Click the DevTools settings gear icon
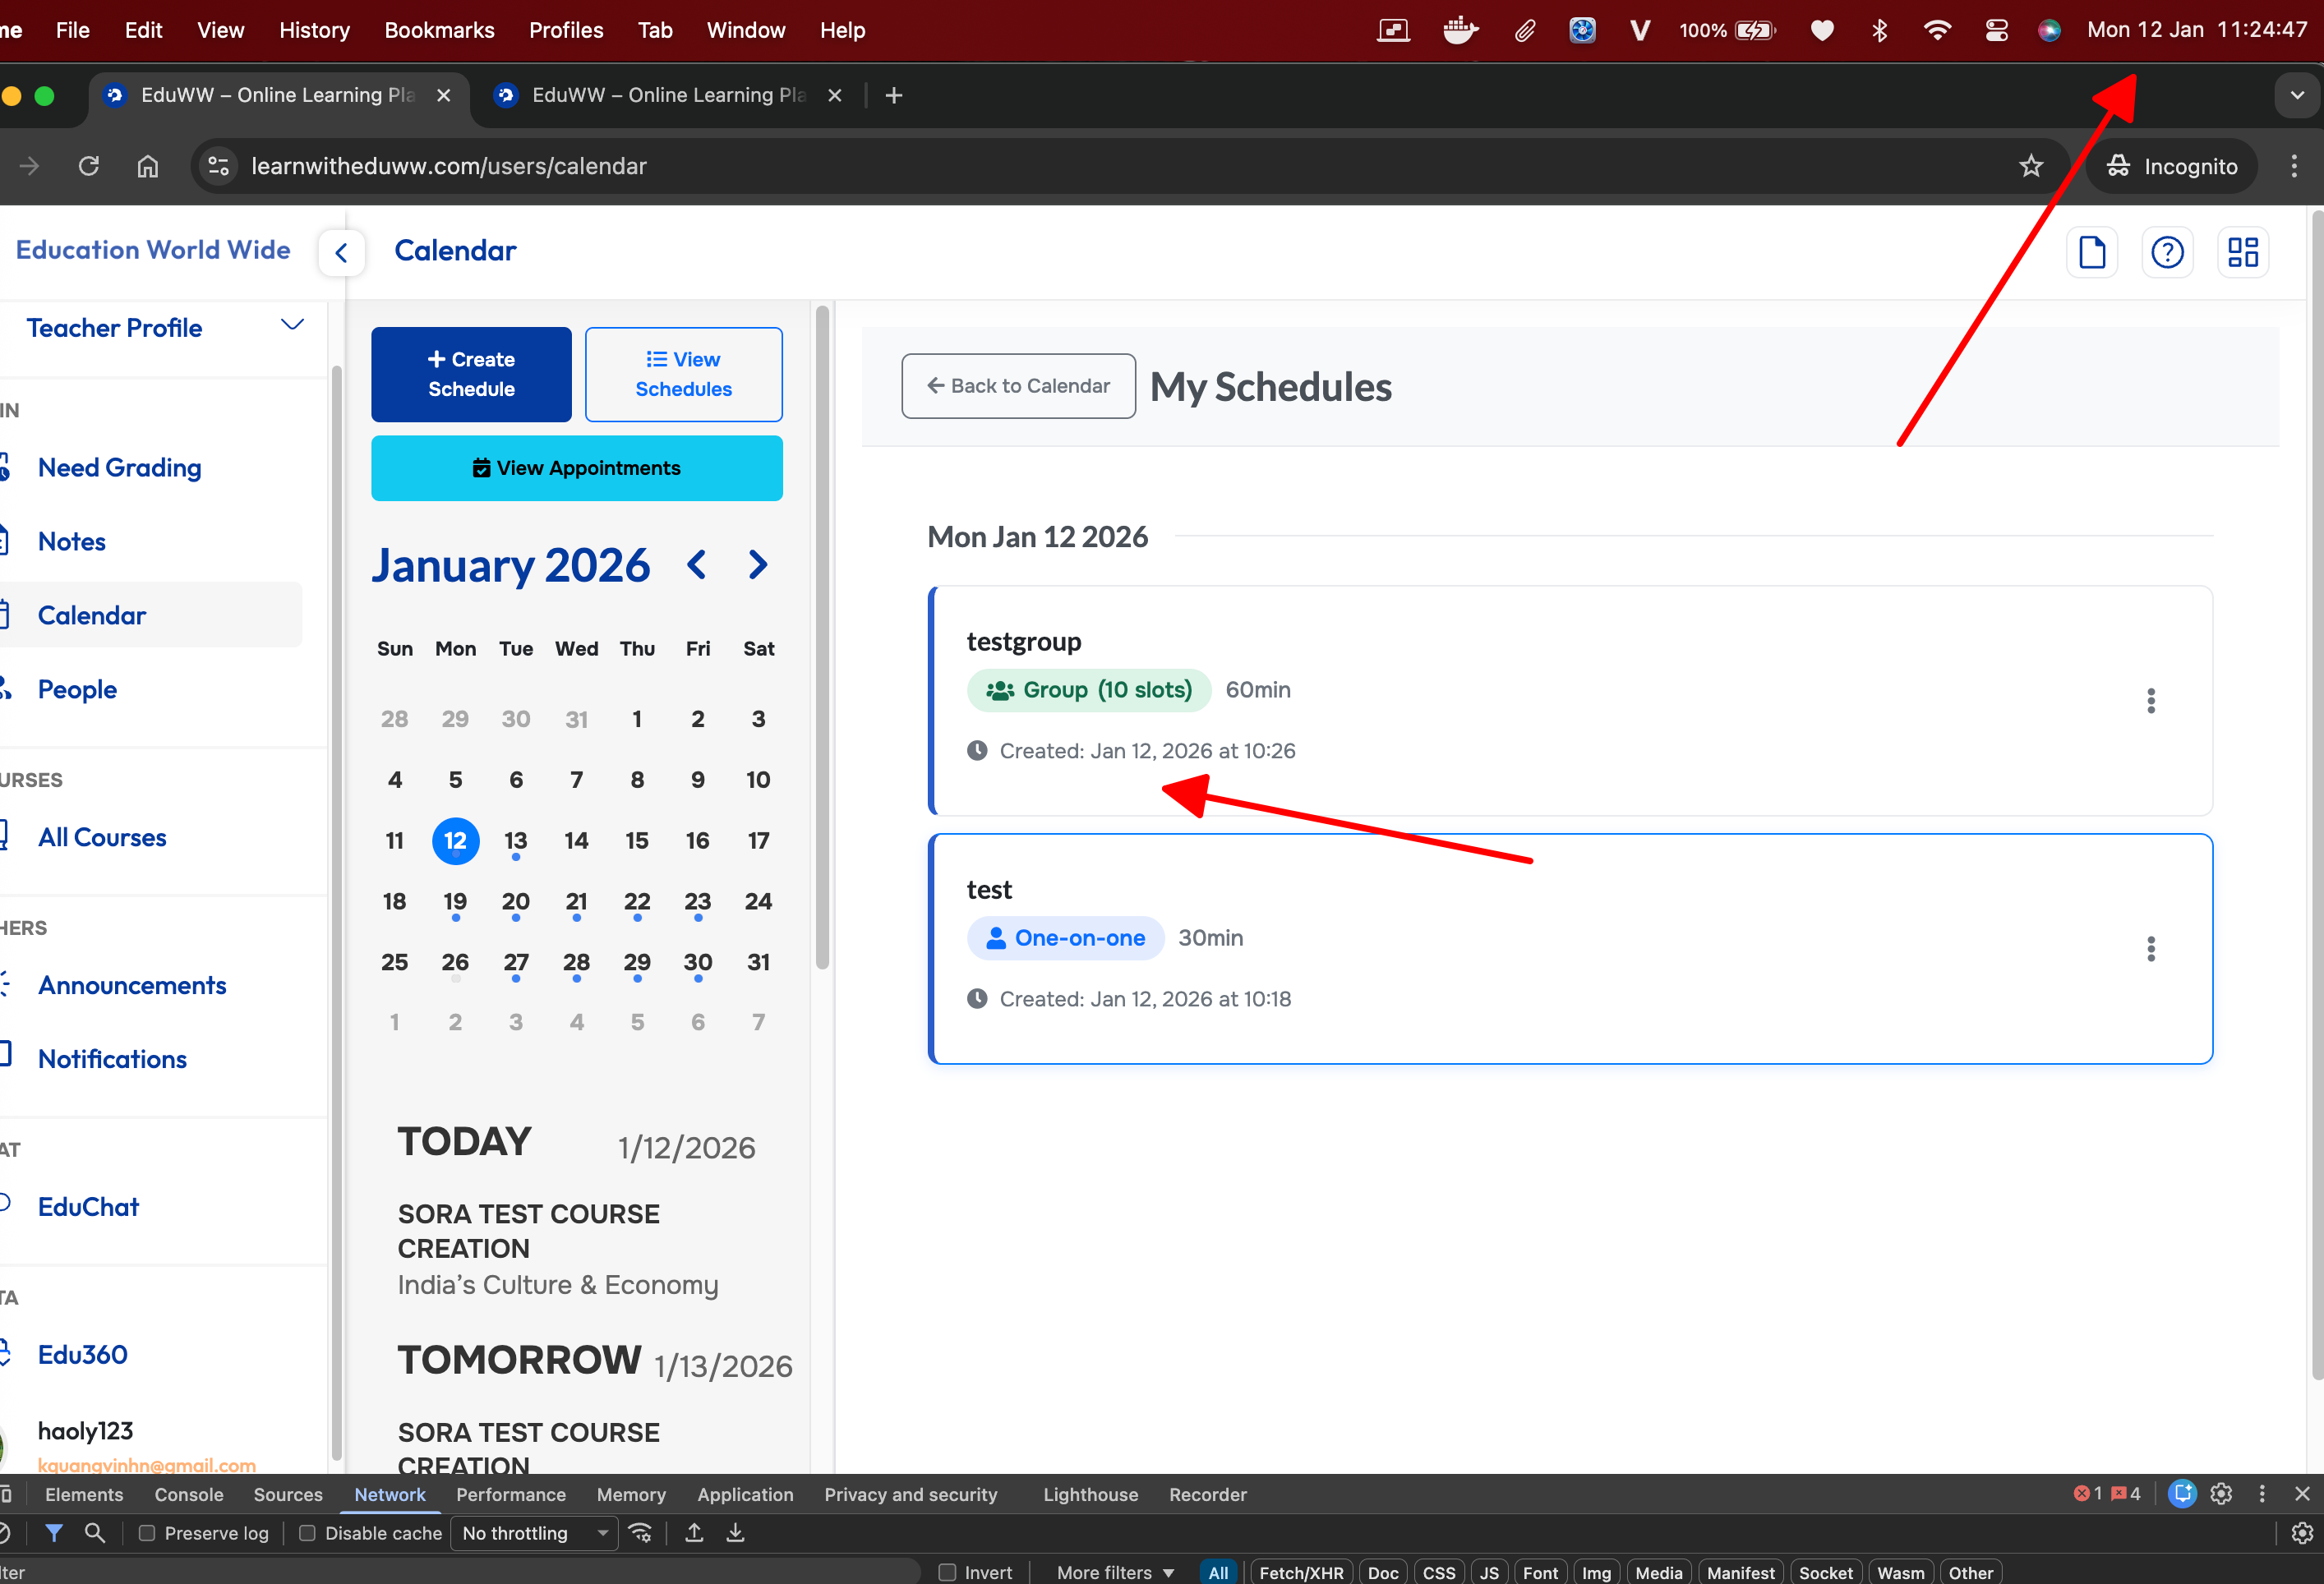This screenshot has width=2324, height=1584. [2221, 1493]
